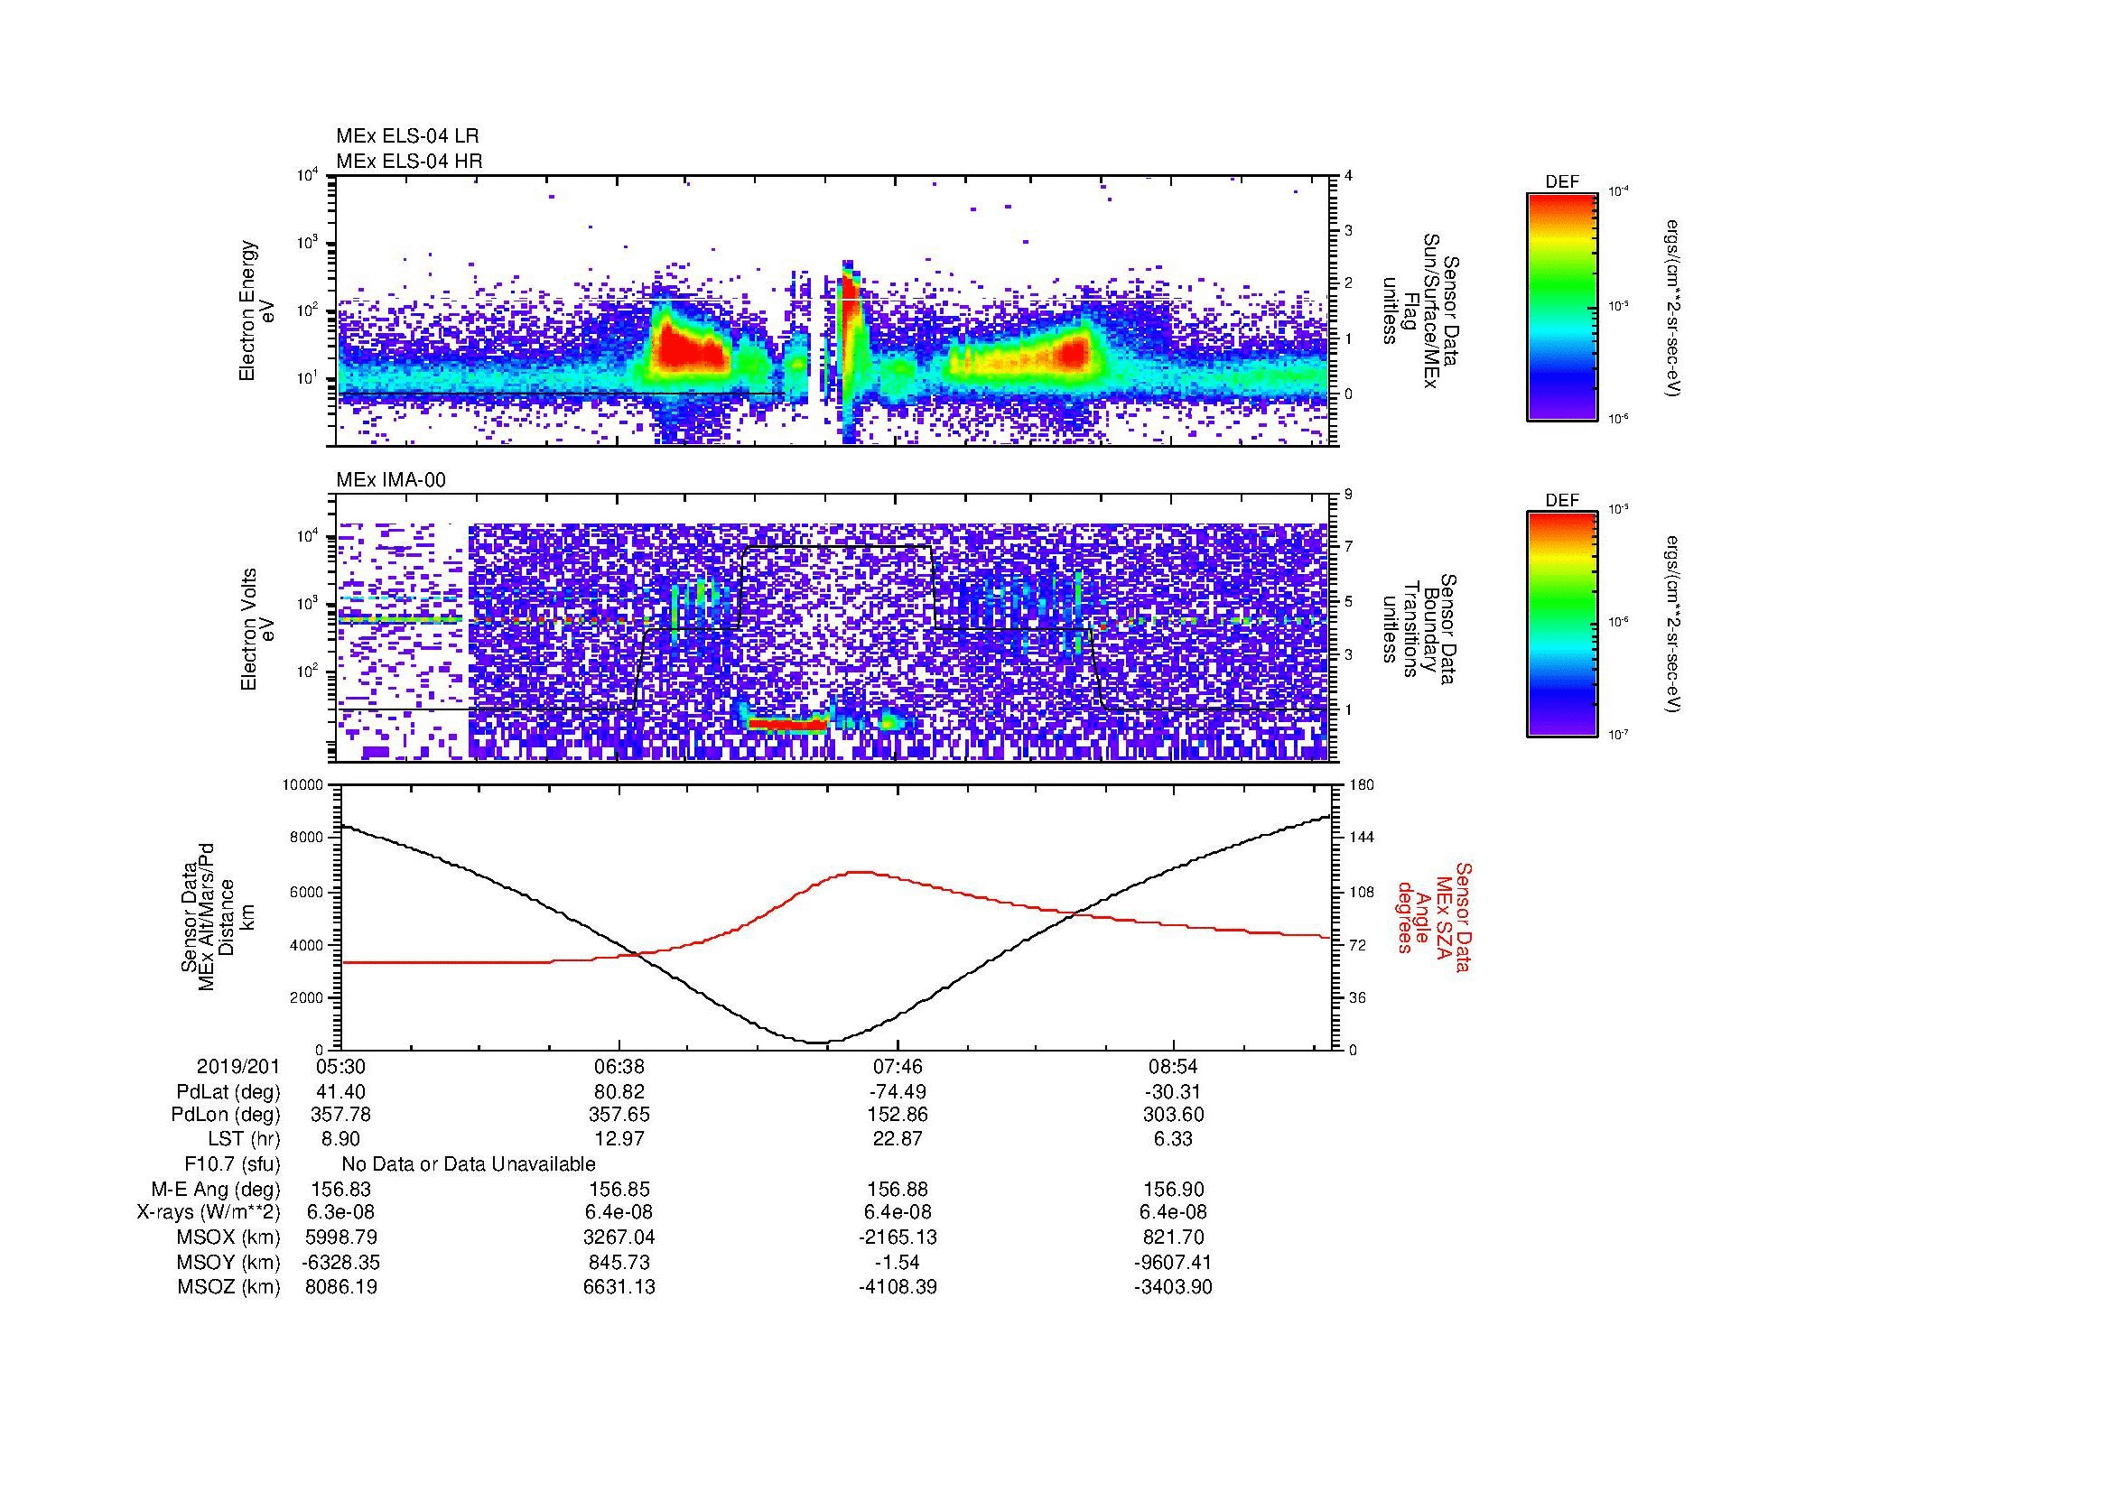The height and width of the screenshot is (1492, 2112).
Task: Click the 'F10.7 (sfu)' row label
Action: pyautogui.click(x=232, y=1163)
